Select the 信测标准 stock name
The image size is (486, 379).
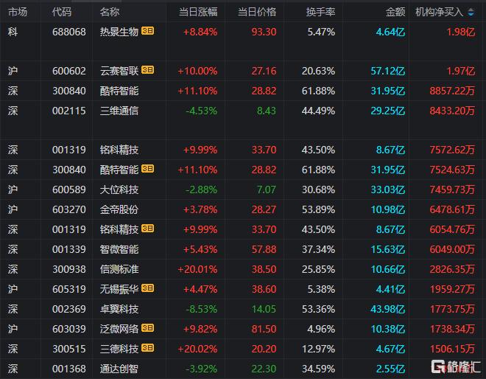pos(119,270)
